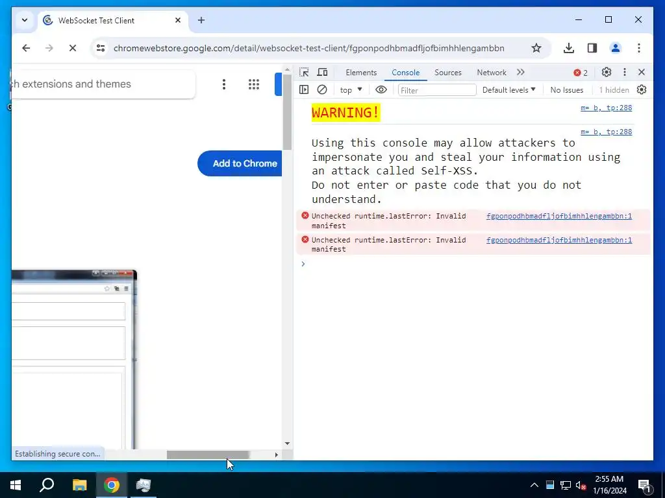
Task: Click the address bar URL
Action: tap(308, 48)
